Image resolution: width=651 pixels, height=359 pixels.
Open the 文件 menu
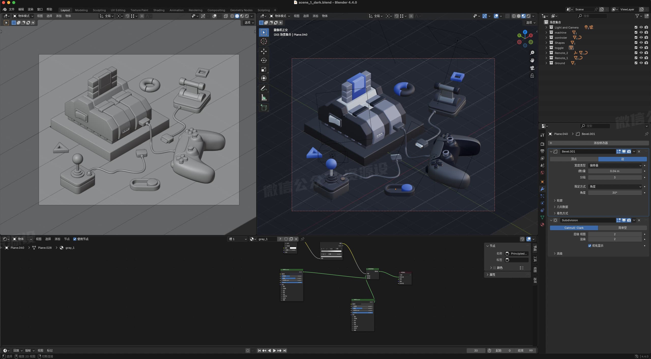pos(12,9)
